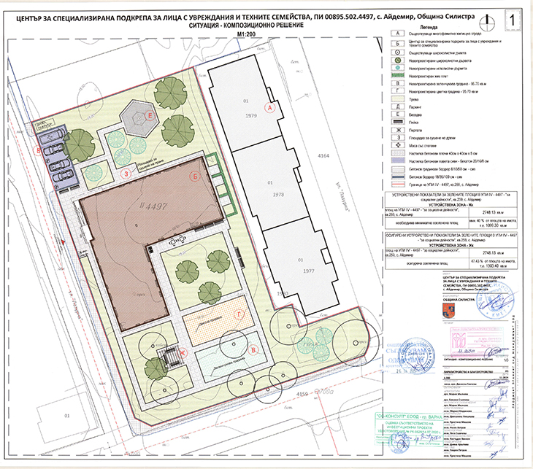533x469 pixels.
Task: Click the Д parking legend box
Action: (396, 106)
